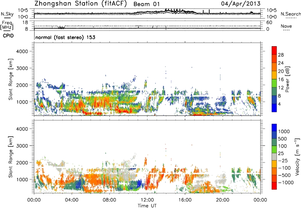This screenshot has width=301, height=208.
Task: Pick the gray segment of Velocity color bar
Action: [274, 157]
